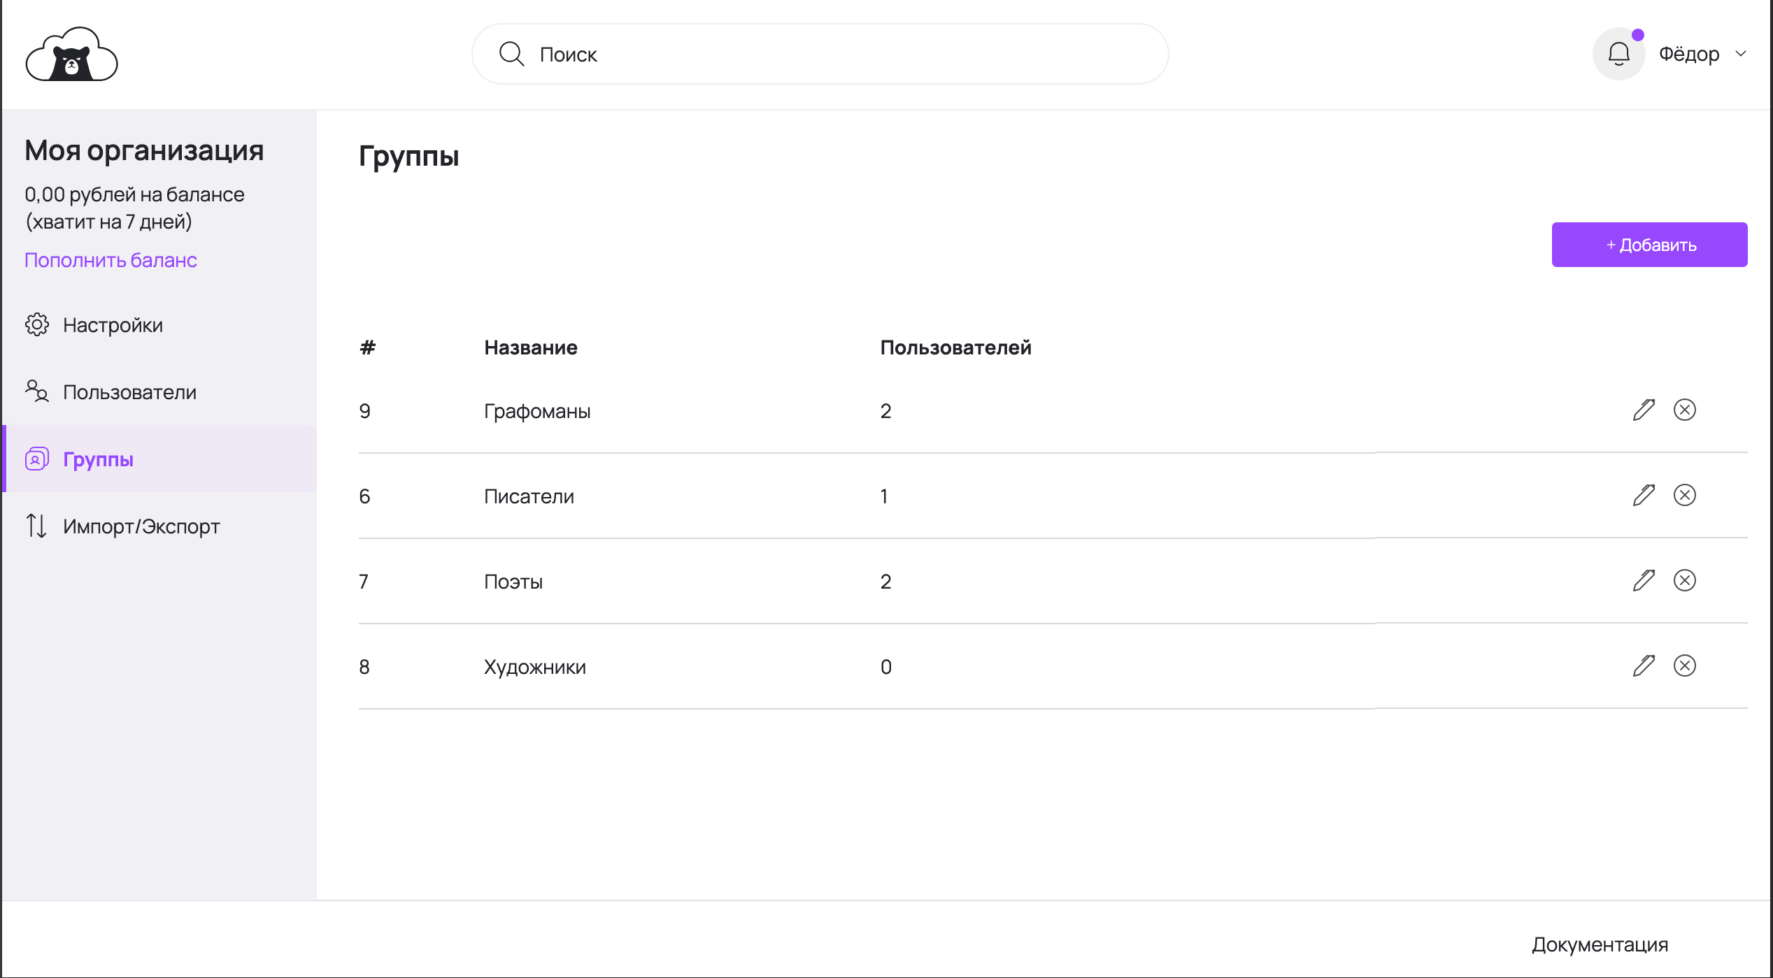The height and width of the screenshot is (978, 1773).
Task: Open the Настройки sidebar section
Action: pyautogui.click(x=112, y=325)
